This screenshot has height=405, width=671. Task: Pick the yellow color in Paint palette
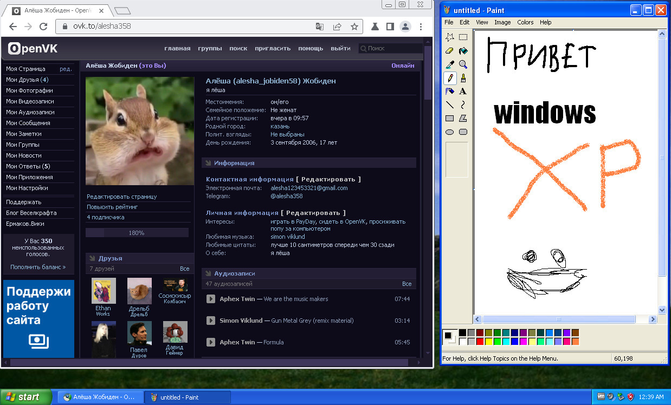(x=488, y=341)
